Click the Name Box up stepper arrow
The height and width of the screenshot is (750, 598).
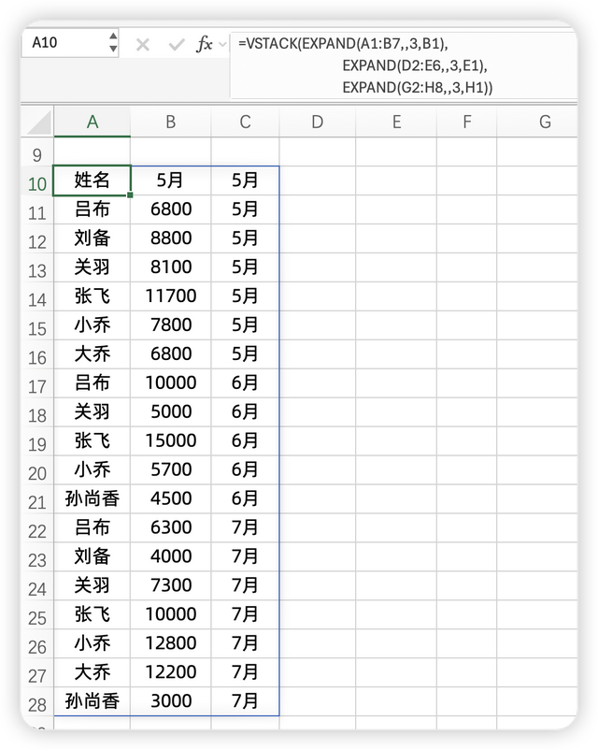[x=113, y=36]
